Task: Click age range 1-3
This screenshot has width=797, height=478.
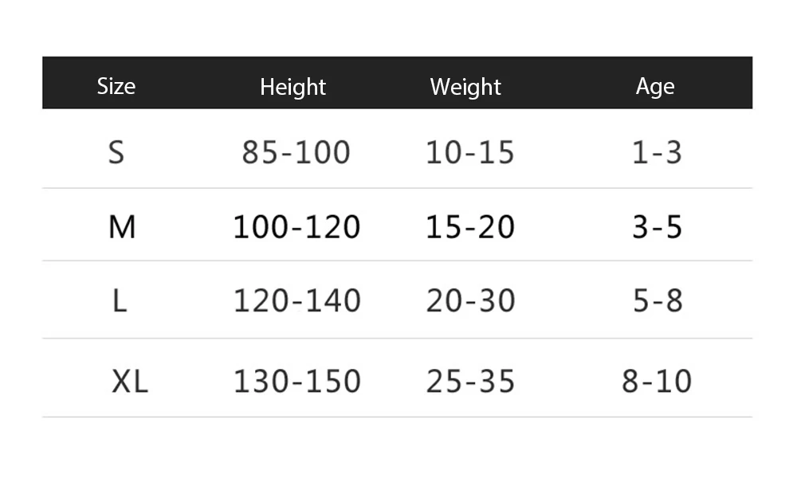Action: [657, 151]
